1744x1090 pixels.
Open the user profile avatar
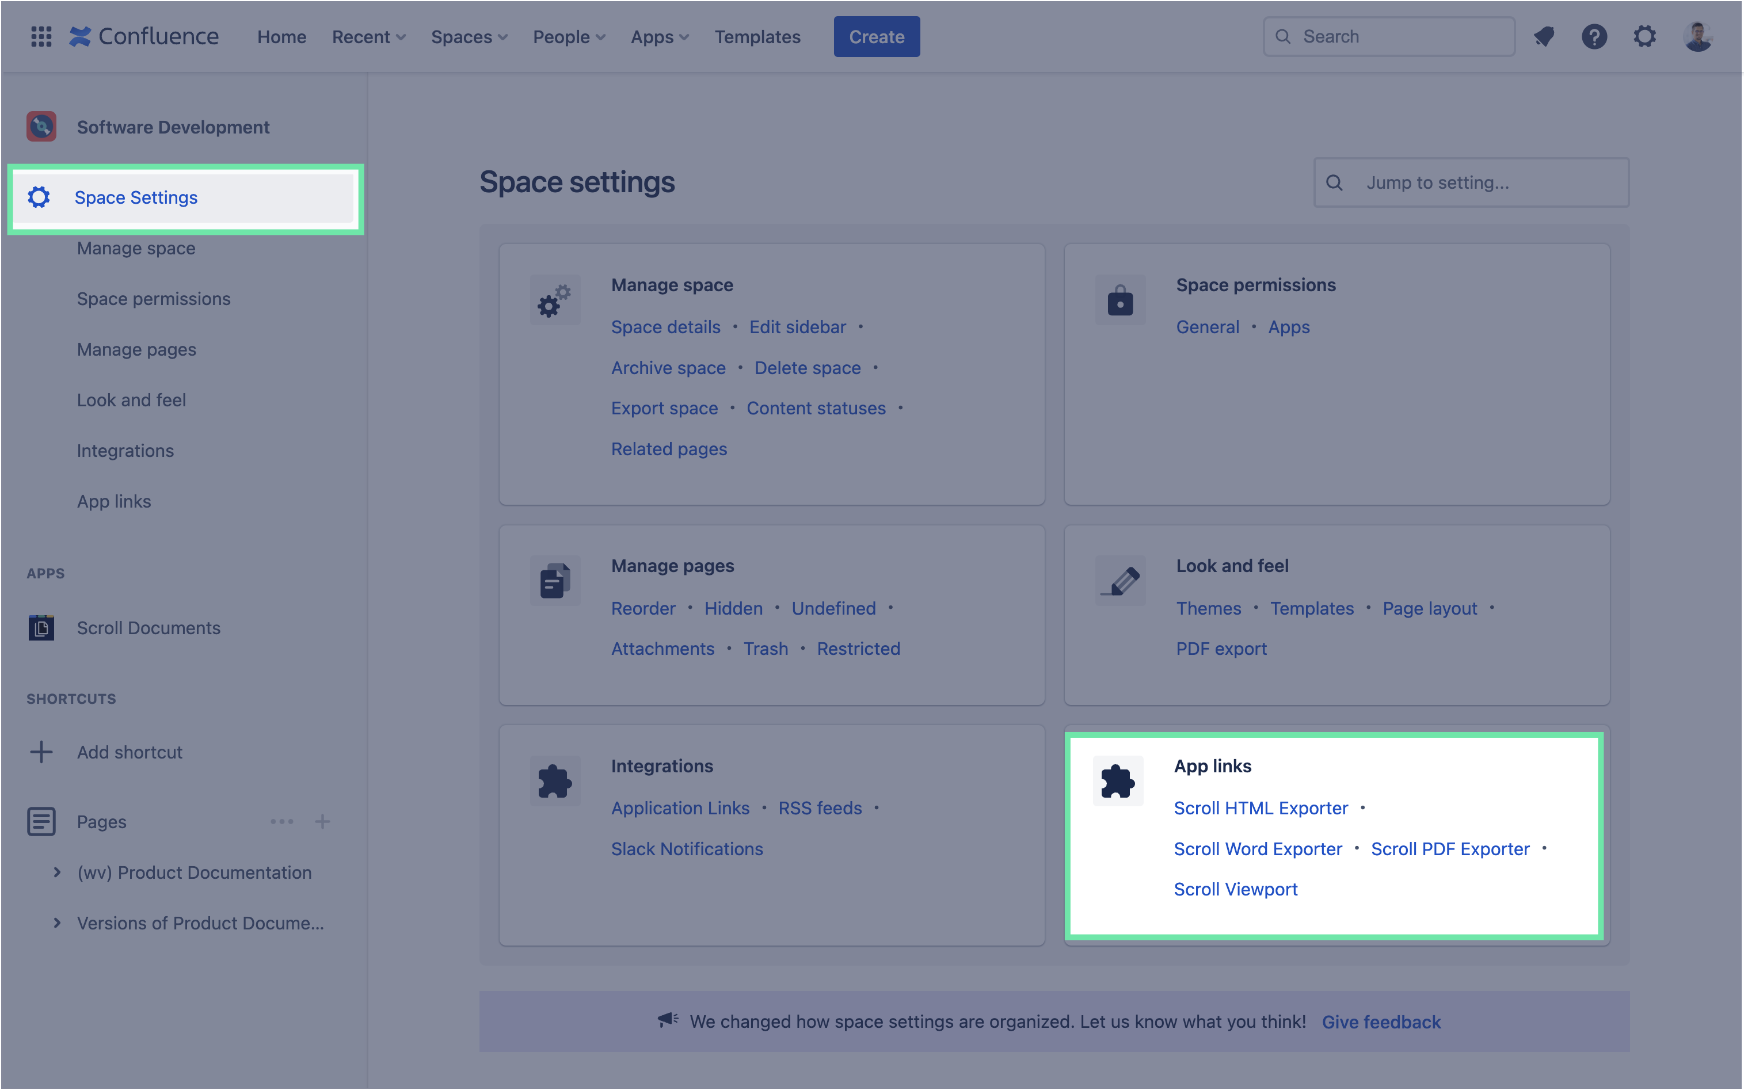(1697, 37)
